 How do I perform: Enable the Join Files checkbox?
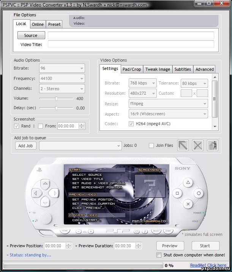click(x=152, y=145)
